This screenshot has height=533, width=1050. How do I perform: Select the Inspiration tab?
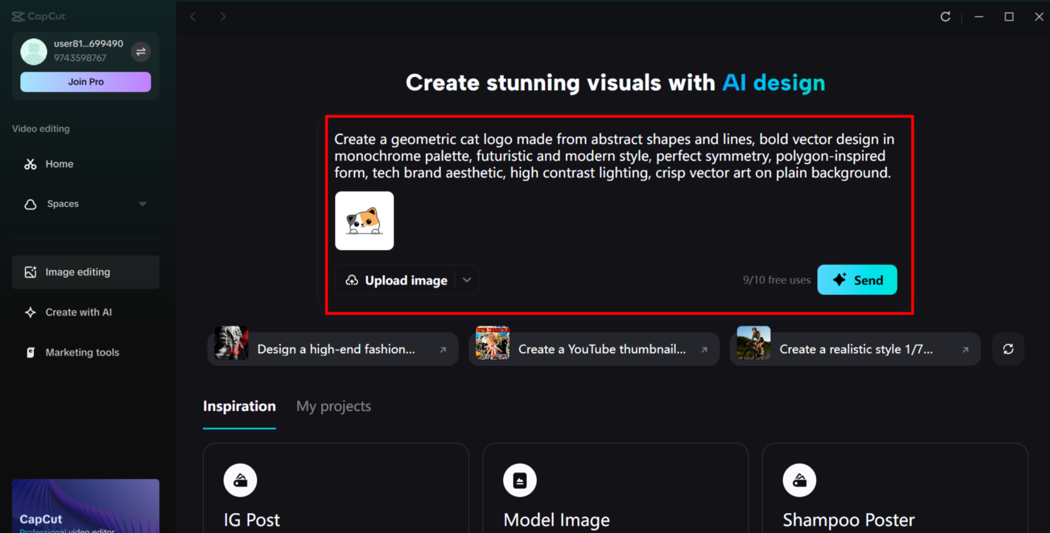(x=239, y=406)
